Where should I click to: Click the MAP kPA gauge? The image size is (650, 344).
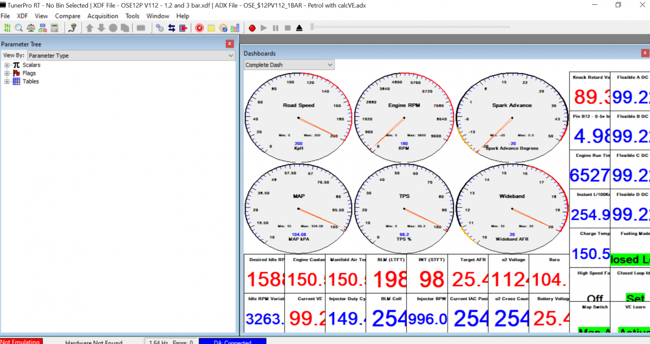[x=299, y=208]
